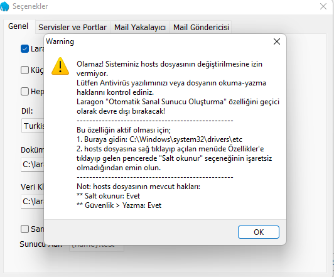Toggle the Hep... checkbox
Screen dimensions: 334x277
pyautogui.click(x=24, y=92)
